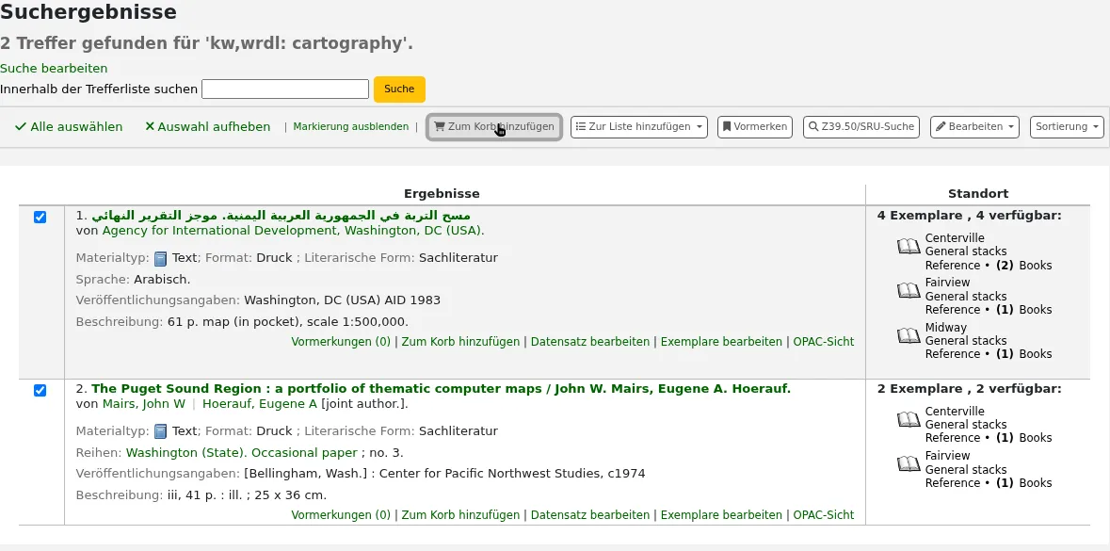Click 'Zum Korb hinzufügen' link under Puget Sound record

point(460,515)
